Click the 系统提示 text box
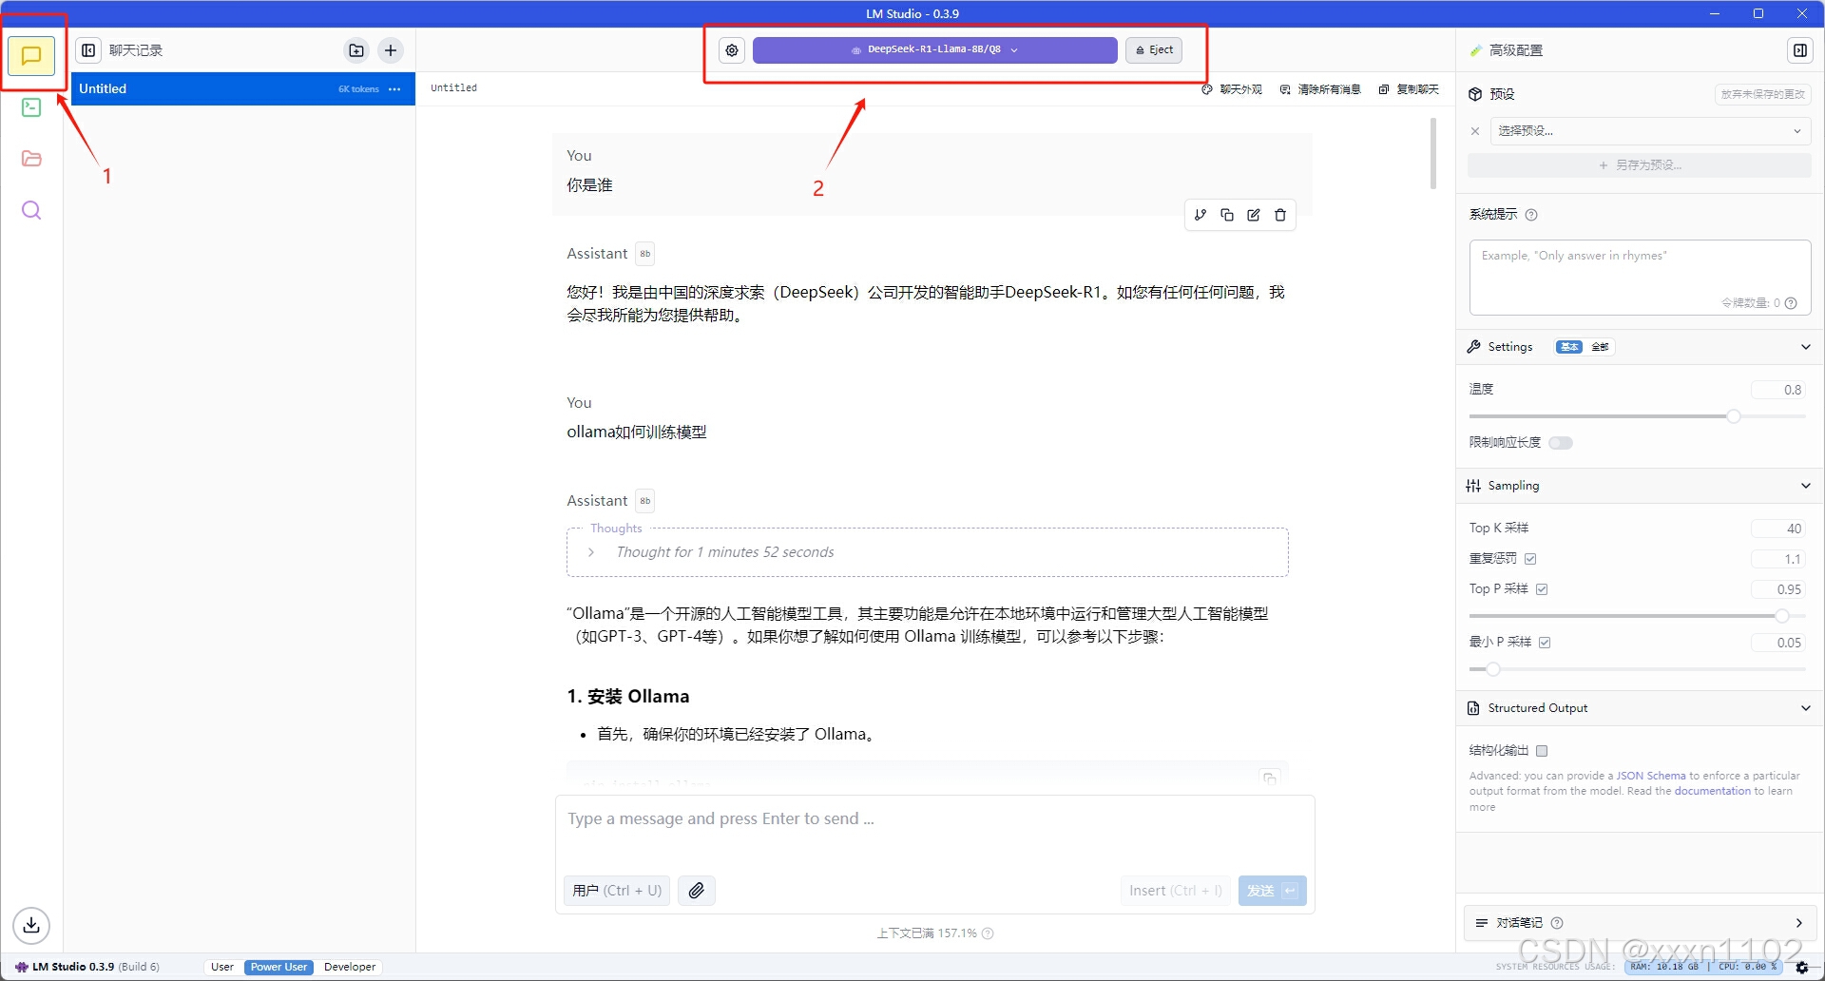Screen dimensions: 1825x981 coord(1640,278)
